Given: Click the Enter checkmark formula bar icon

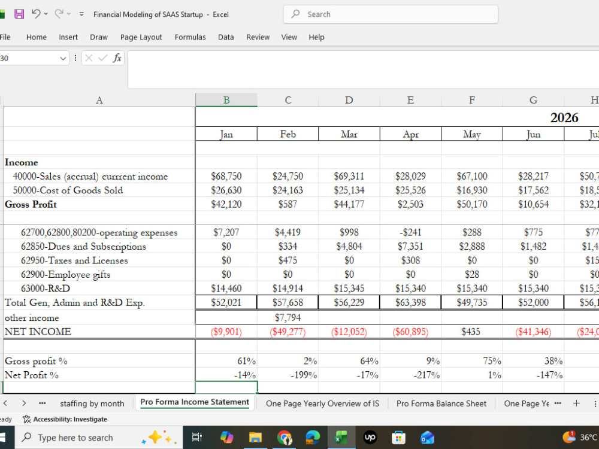Looking at the screenshot, I should pos(102,58).
